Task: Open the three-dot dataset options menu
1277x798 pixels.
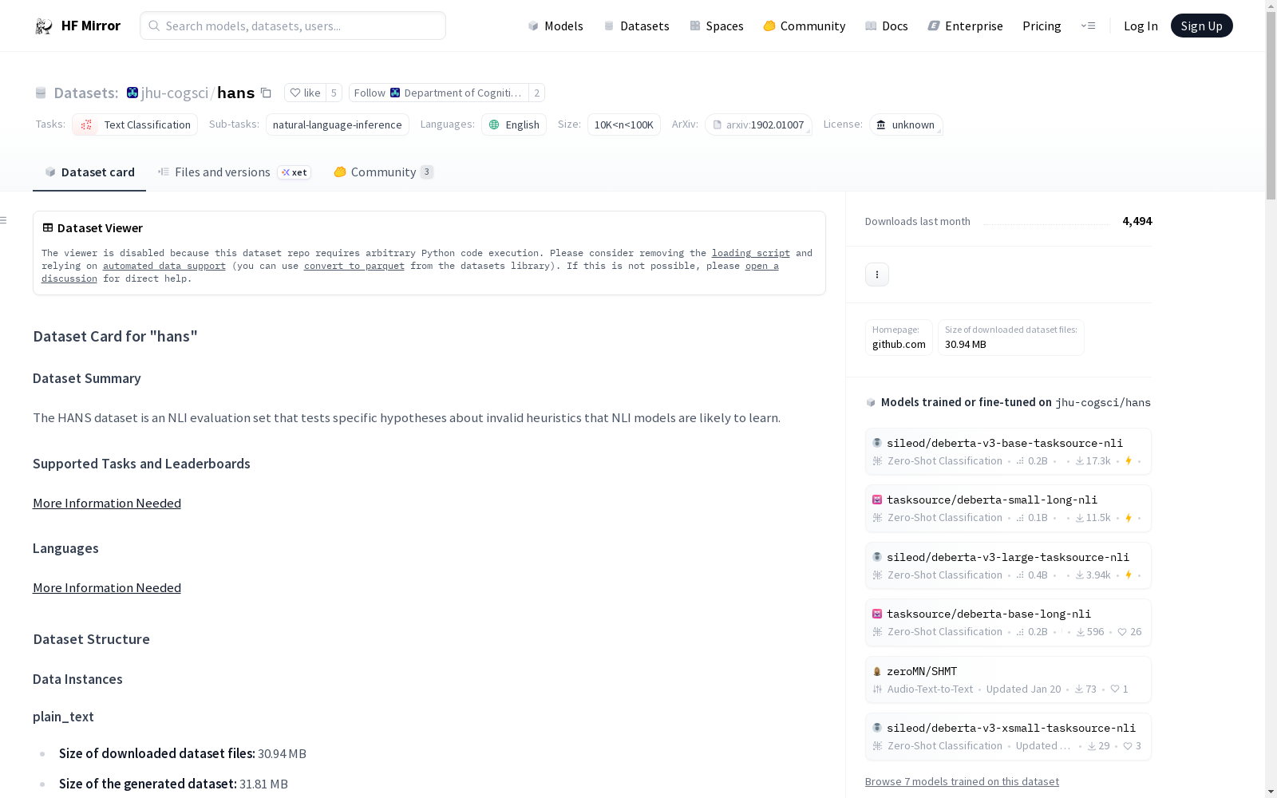Action: [x=877, y=275]
